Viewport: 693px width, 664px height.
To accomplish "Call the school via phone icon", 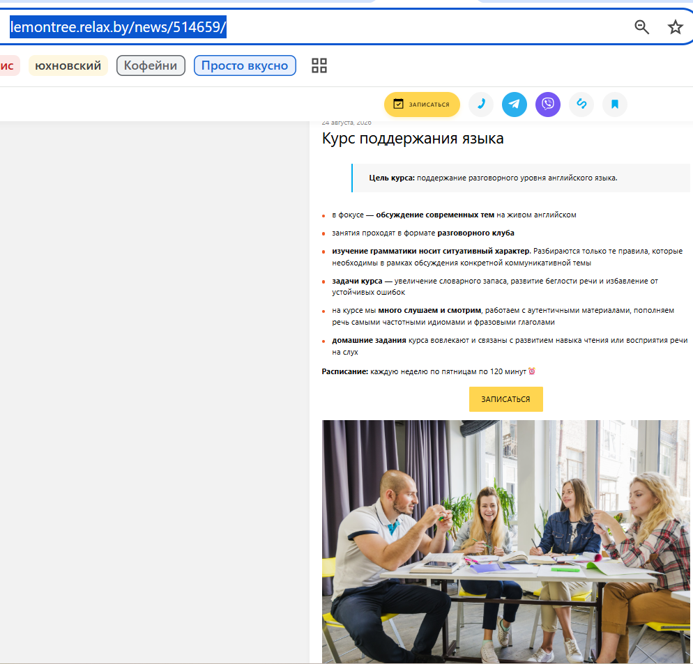I will pos(481,105).
